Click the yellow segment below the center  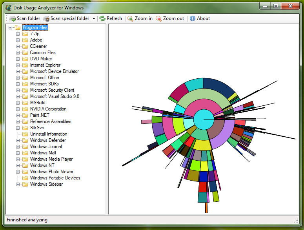point(202,145)
